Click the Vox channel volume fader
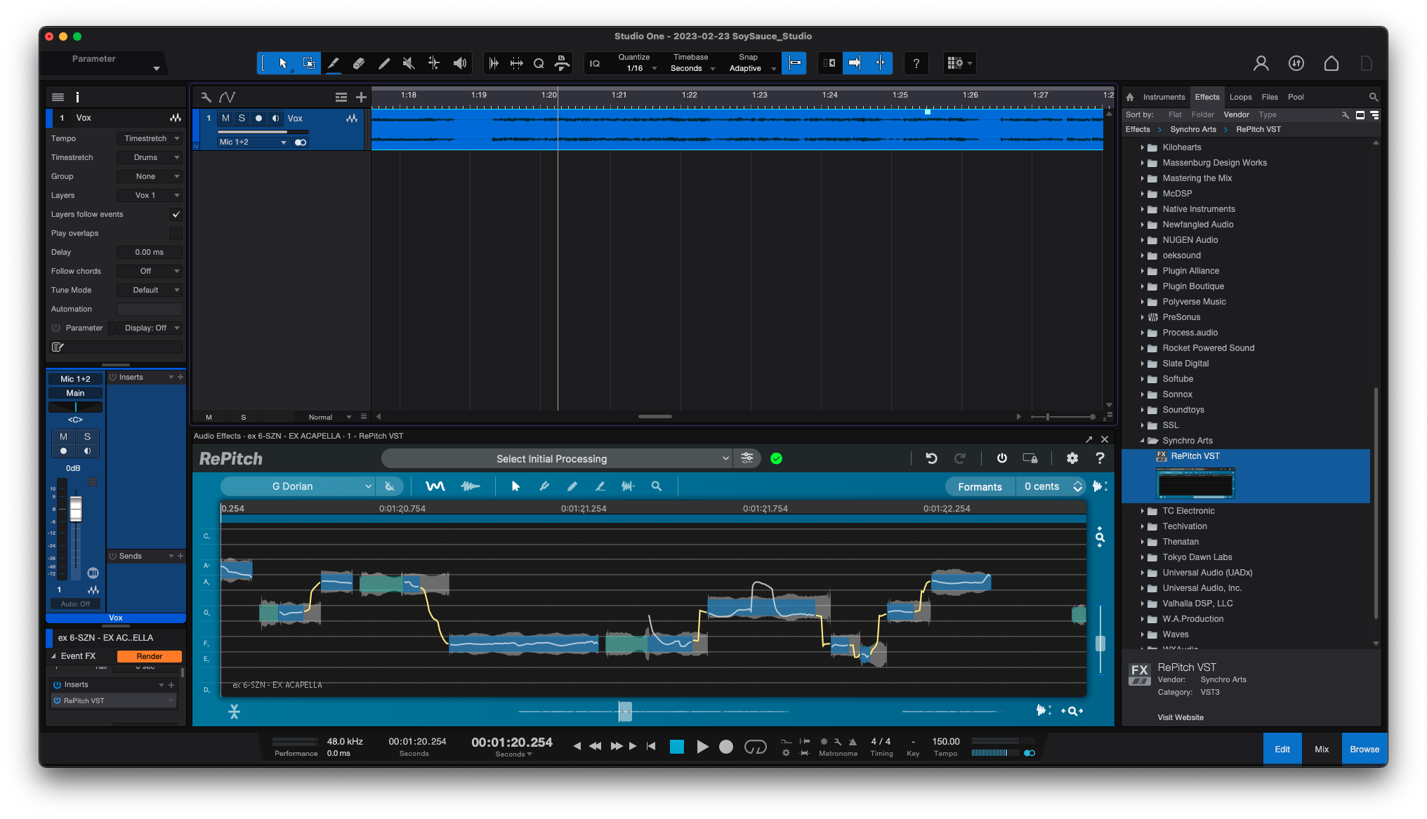This screenshot has width=1427, height=819. (75, 509)
